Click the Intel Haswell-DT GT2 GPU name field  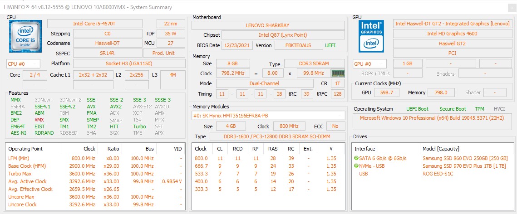(x=453, y=24)
